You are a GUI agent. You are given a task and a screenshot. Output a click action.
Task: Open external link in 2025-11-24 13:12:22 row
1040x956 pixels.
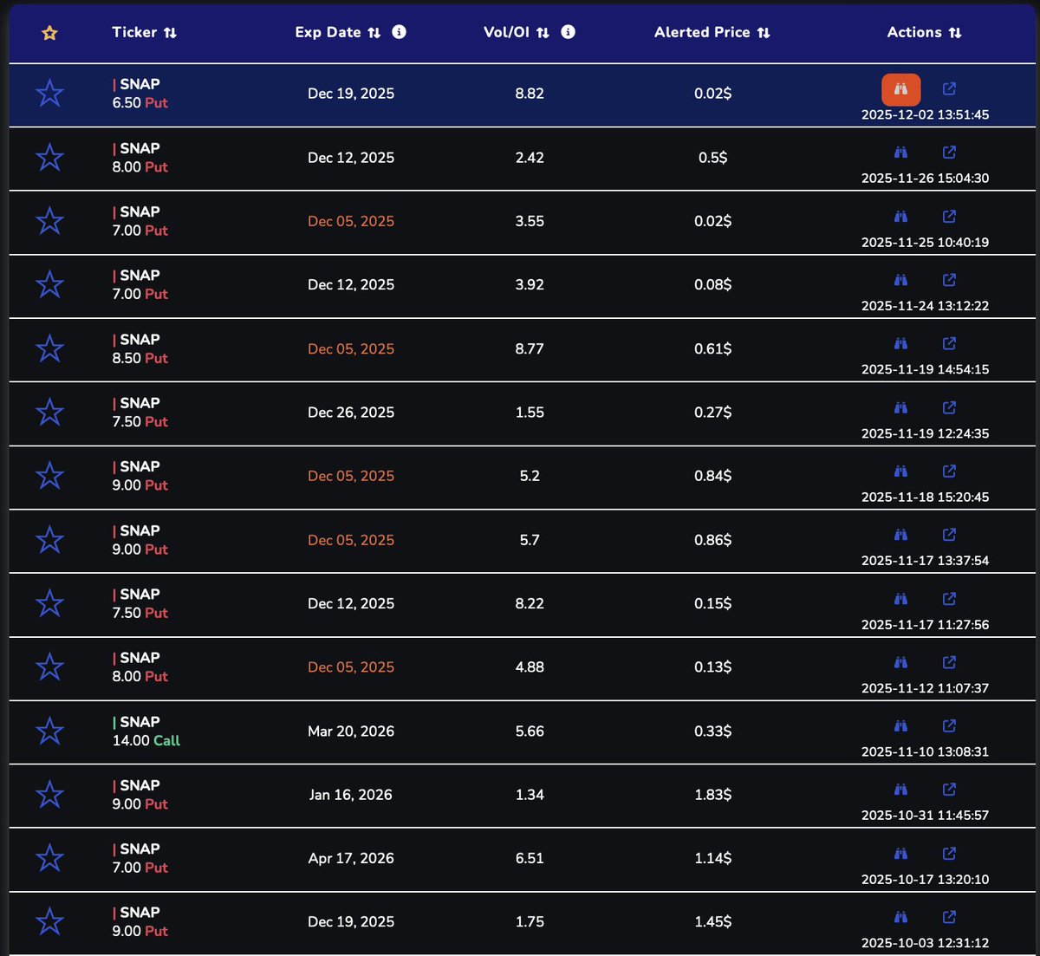[x=949, y=280]
